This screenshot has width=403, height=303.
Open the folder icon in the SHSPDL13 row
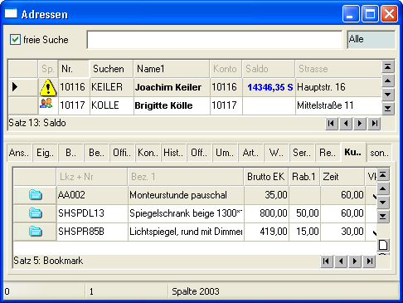(36, 213)
